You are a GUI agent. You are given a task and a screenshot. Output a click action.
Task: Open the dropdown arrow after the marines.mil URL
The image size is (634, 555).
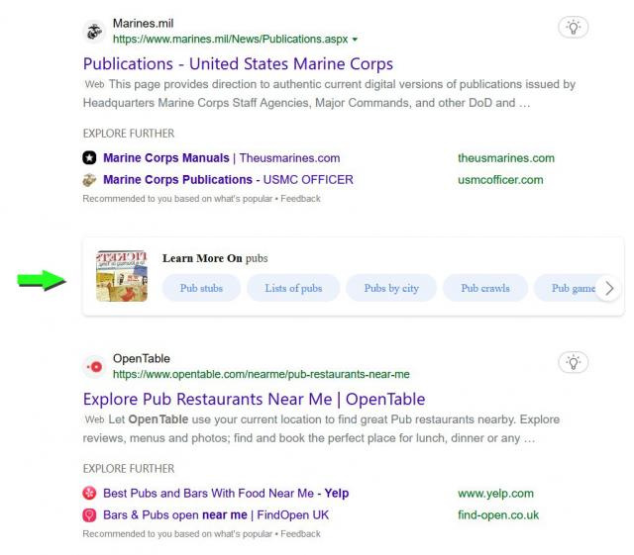point(355,40)
